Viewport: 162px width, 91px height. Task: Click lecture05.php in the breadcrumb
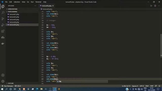(x=47, y=9)
